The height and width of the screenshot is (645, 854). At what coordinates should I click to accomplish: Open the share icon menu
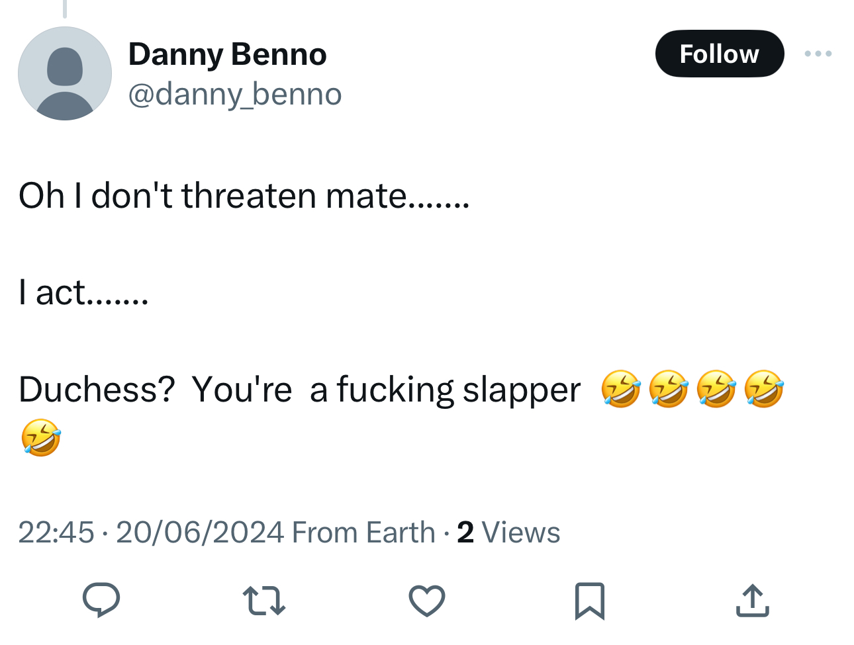(752, 601)
